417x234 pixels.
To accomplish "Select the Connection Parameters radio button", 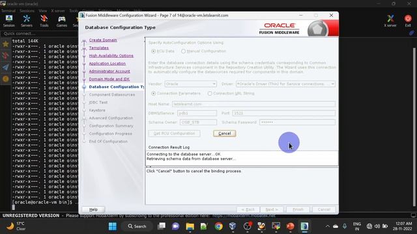I will [x=154, y=94].
